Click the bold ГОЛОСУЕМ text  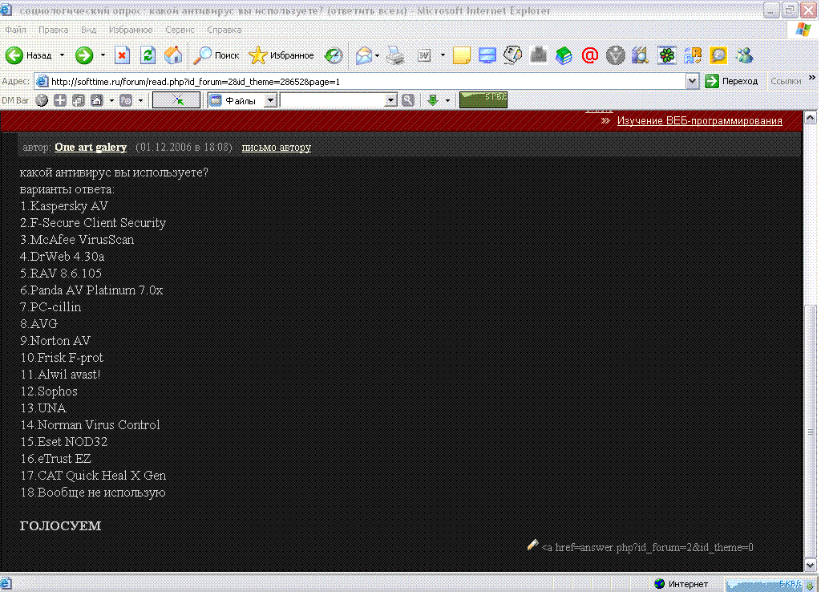pos(60,525)
